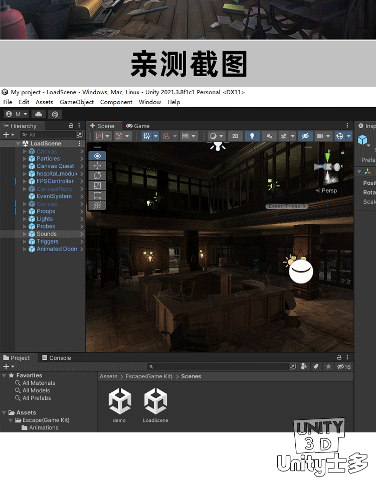Screen dimensions: 376x481
Task: Click Assets in breadcrumb path
Action: 108,376
